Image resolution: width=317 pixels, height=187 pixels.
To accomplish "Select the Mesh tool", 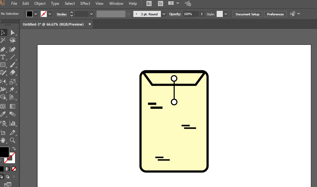I will [3, 106].
